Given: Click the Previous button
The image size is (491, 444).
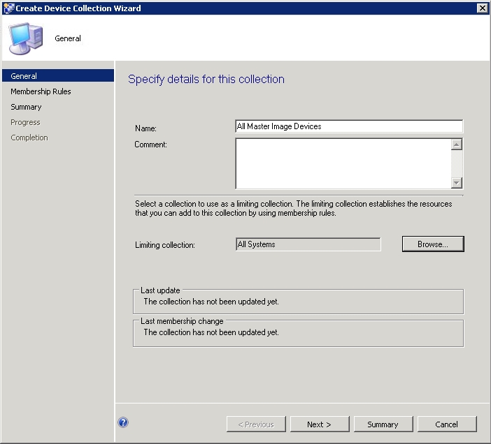Looking at the screenshot, I should pyautogui.click(x=256, y=424).
